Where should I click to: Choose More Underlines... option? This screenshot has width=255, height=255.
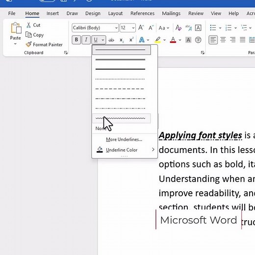click(125, 139)
